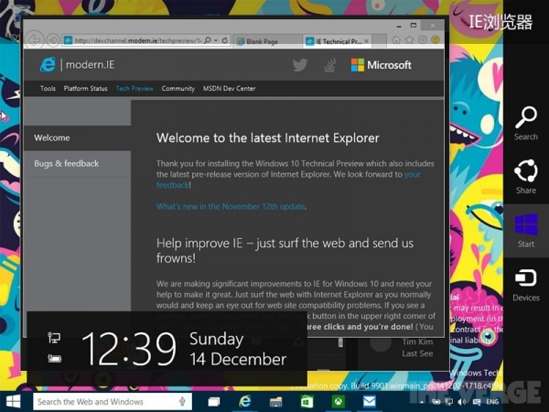The width and height of the screenshot is (549, 412).
Task: Open IE Tools gear menu
Action: (x=423, y=40)
